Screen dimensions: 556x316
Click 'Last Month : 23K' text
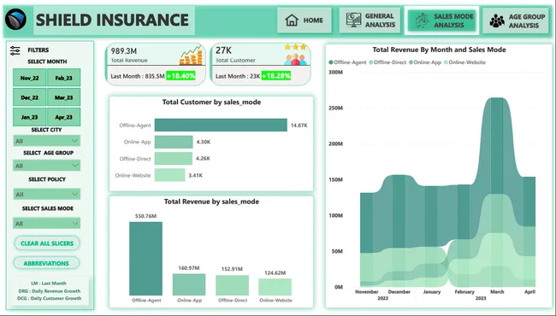238,76
